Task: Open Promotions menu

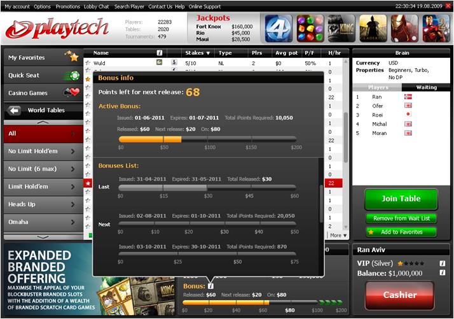Action: click(x=68, y=6)
